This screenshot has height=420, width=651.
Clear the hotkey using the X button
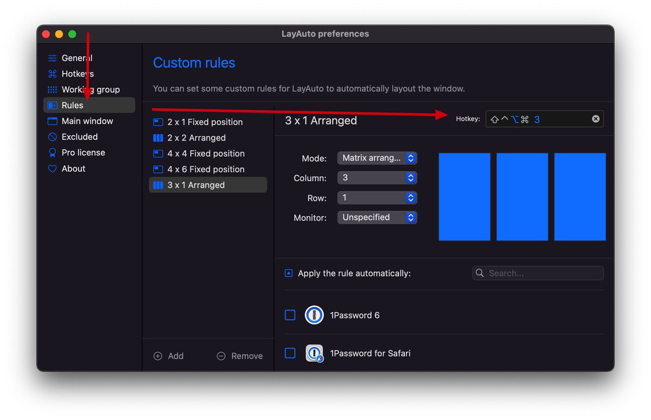tap(595, 119)
